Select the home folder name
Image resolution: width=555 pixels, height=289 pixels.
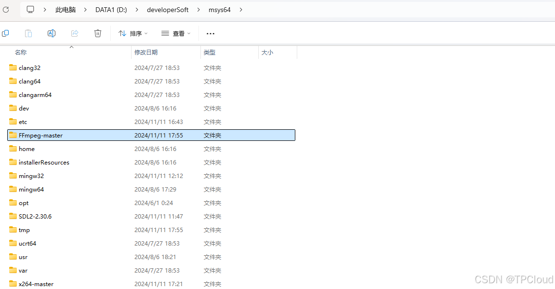click(26, 149)
